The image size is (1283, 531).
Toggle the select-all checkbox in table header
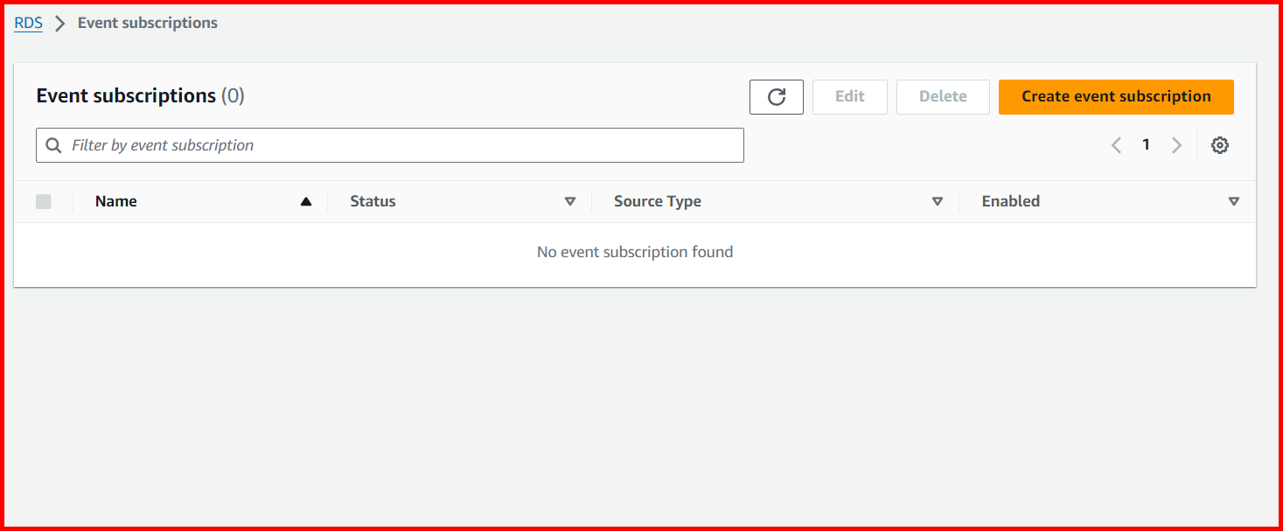coord(44,200)
